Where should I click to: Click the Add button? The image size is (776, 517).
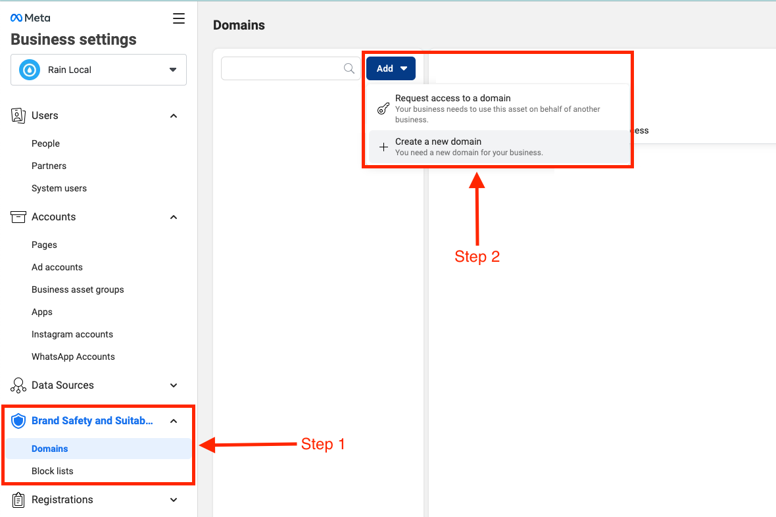pos(390,68)
